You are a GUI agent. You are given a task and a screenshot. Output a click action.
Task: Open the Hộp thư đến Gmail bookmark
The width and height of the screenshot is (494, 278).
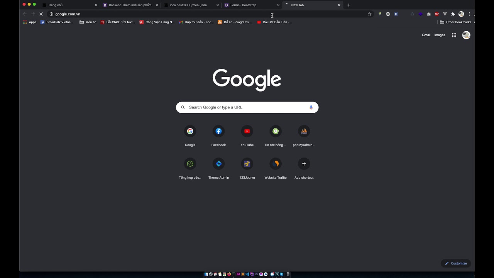[x=196, y=22]
